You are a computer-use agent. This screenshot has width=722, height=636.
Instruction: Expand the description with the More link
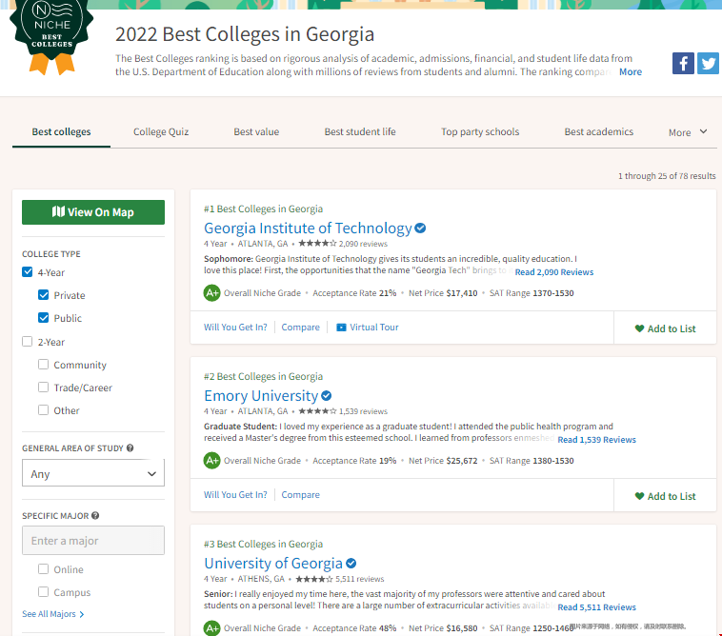tap(631, 72)
